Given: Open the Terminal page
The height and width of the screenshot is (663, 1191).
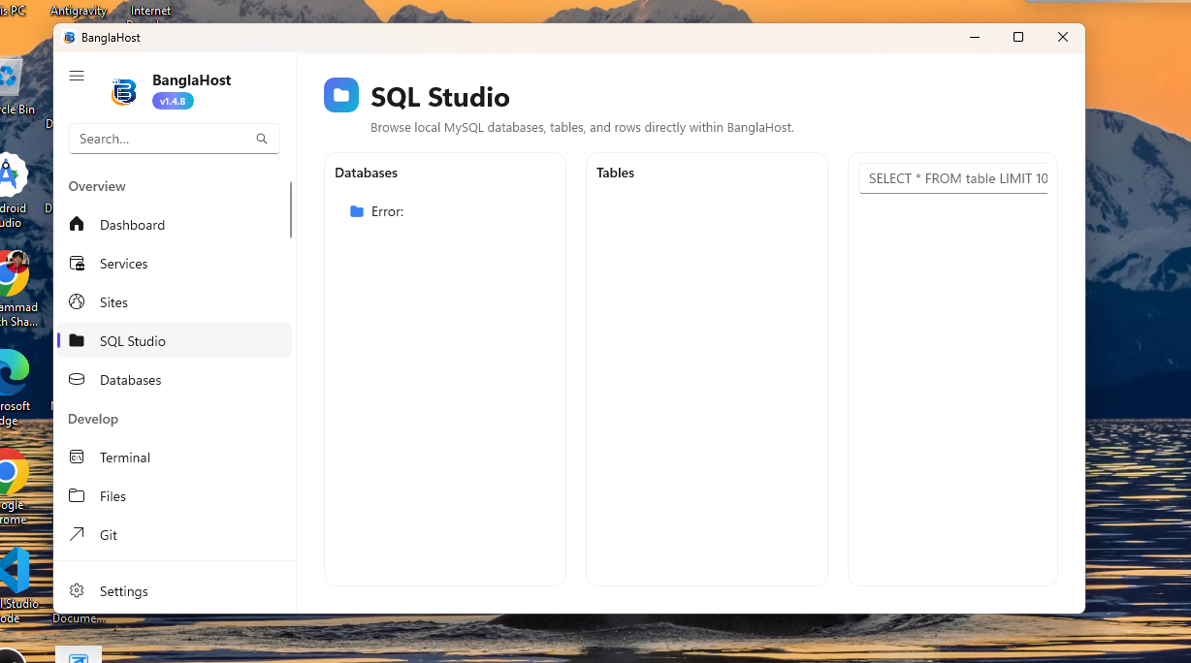Looking at the screenshot, I should (175, 457).
